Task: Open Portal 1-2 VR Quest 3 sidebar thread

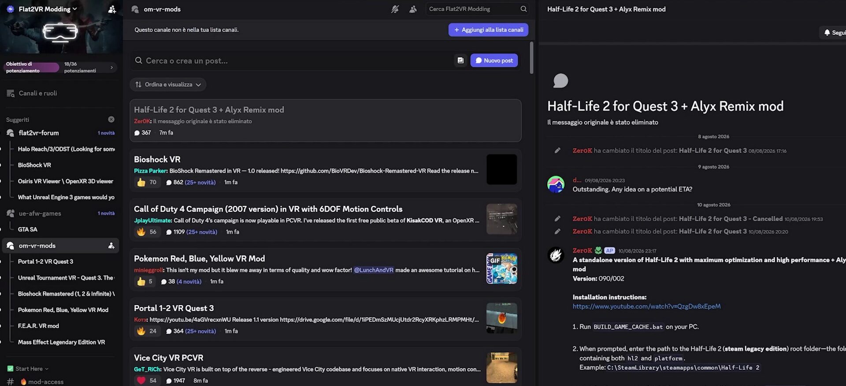Action: (45, 261)
